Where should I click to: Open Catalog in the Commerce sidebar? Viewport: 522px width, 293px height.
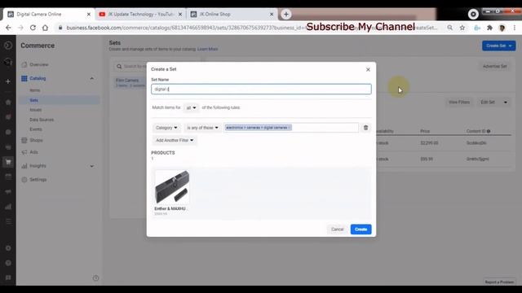[x=38, y=78]
